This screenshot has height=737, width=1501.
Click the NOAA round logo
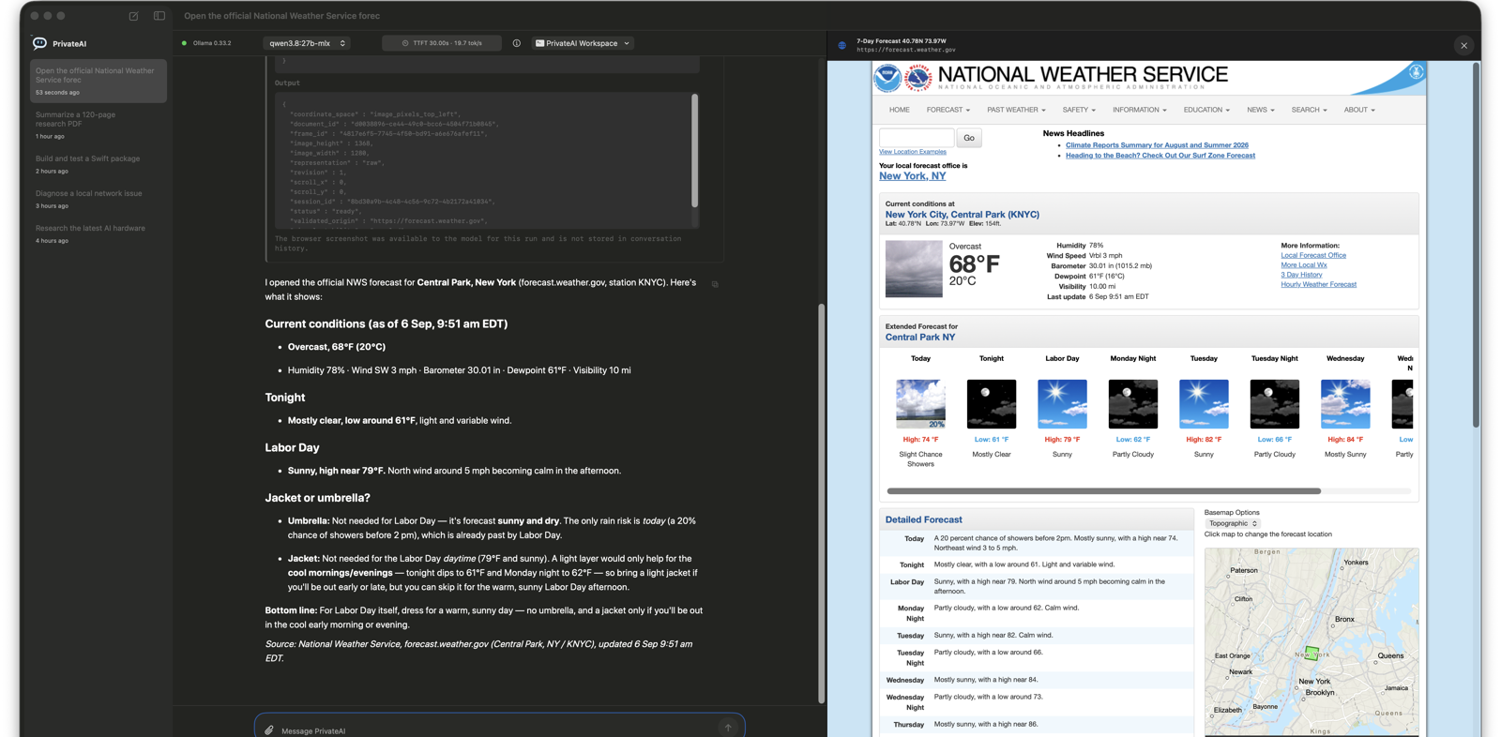click(887, 78)
